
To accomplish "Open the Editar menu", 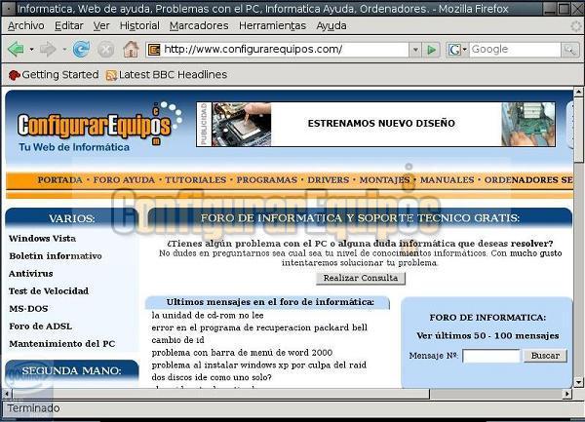I will pyautogui.click(x=69, y=25).
